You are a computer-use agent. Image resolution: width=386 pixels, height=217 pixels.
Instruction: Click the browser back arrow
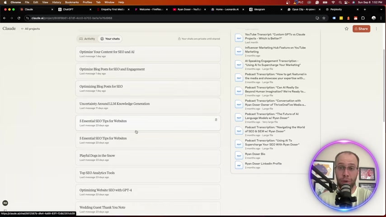(5, 18)
